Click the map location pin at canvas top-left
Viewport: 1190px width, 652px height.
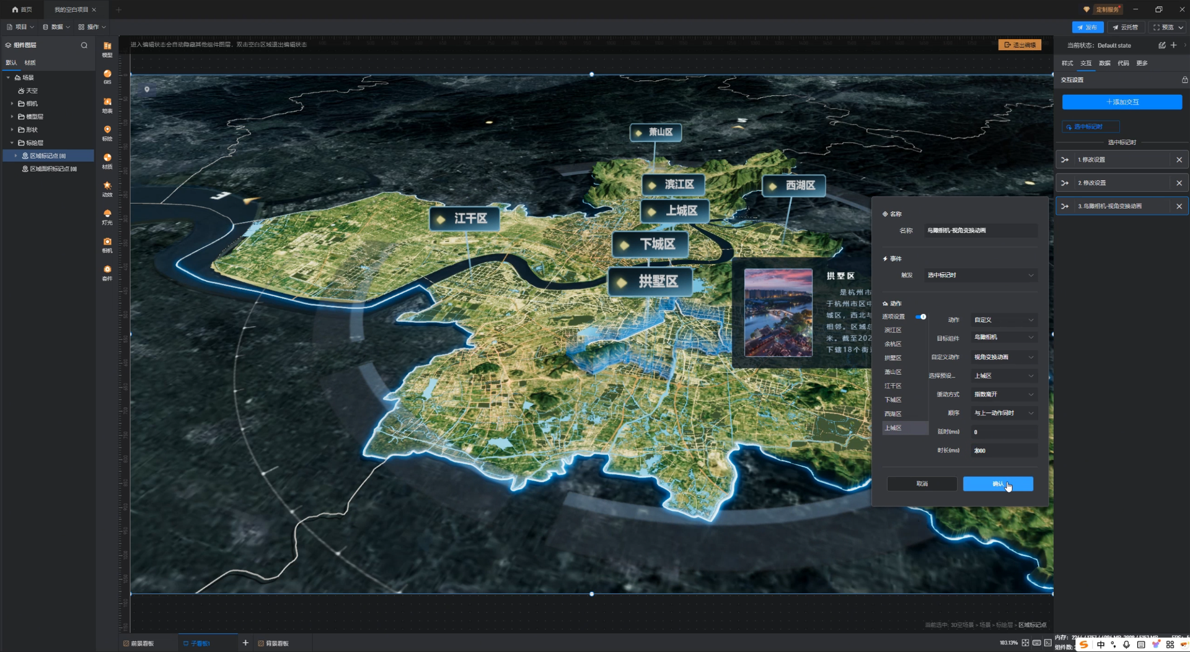point(147,90)
